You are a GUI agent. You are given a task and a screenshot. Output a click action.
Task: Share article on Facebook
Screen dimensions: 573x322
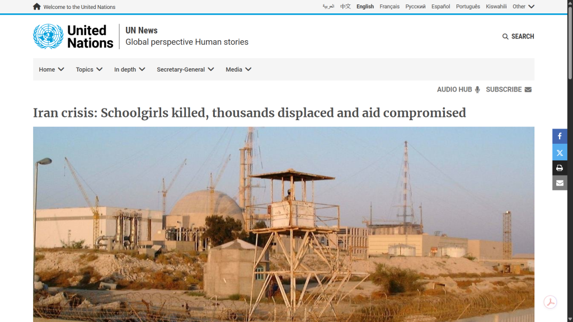click(x=560, y=136)
